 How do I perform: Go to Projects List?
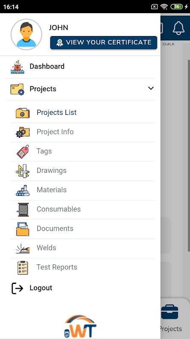pos(83,113)
